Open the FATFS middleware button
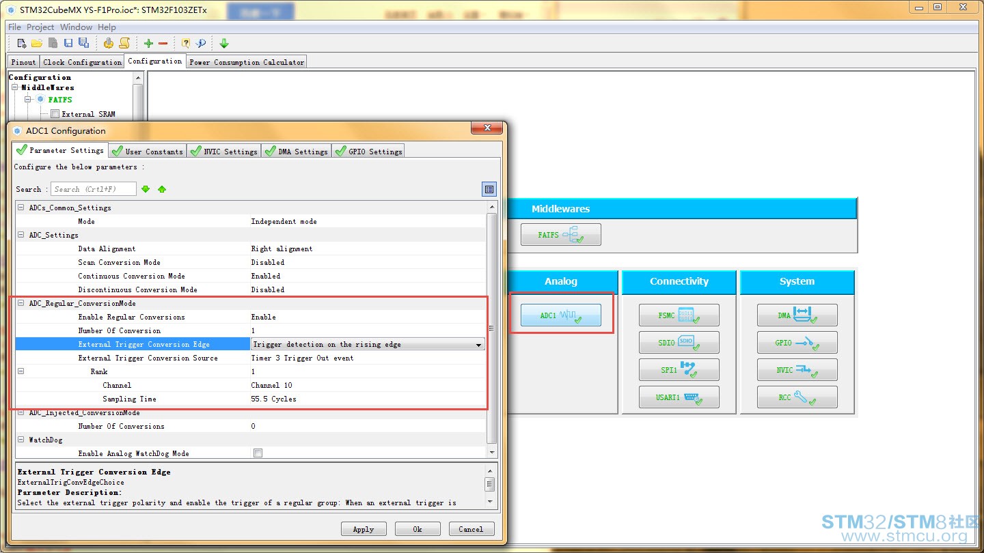 pos(561,235)
